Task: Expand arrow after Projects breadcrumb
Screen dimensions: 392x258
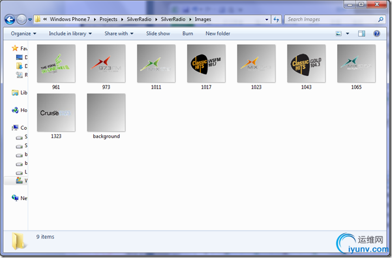Action: 122,19
